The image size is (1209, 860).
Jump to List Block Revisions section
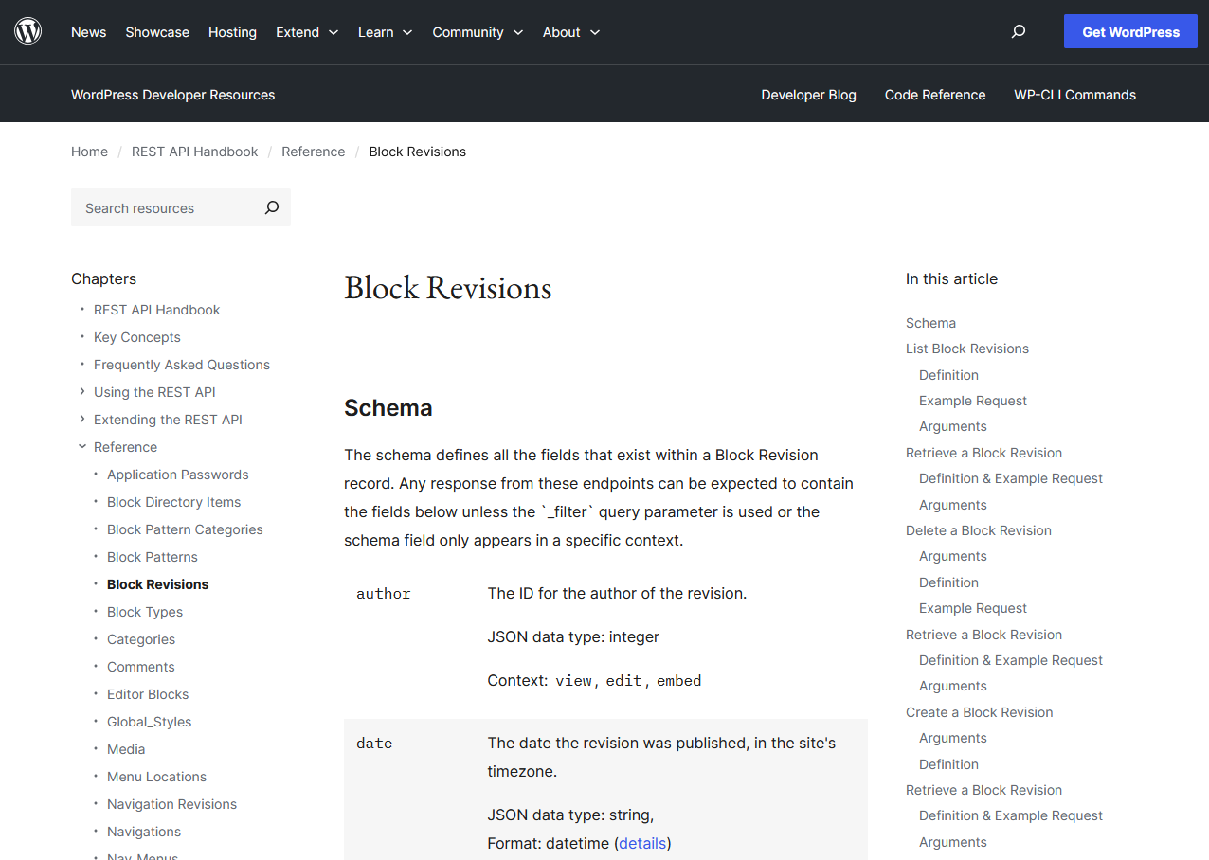[966, 349]
